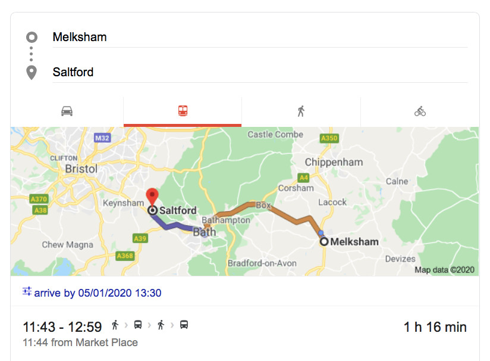This screenshot has height=361, width=490.
Task: Switch to cycling directions mode
Action: point(420,111)
